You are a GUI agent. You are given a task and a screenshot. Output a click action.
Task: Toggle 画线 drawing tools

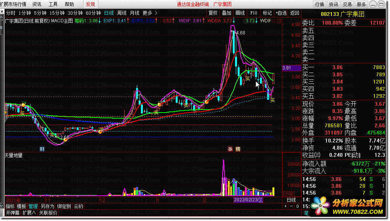pyautogui.click(x=240, y=13)
